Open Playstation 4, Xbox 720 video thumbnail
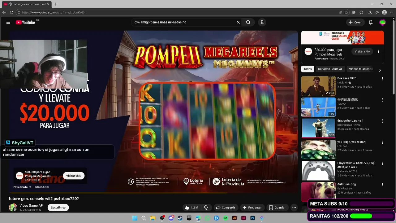Viewport: 396px width, 223px height. [318, 170]
